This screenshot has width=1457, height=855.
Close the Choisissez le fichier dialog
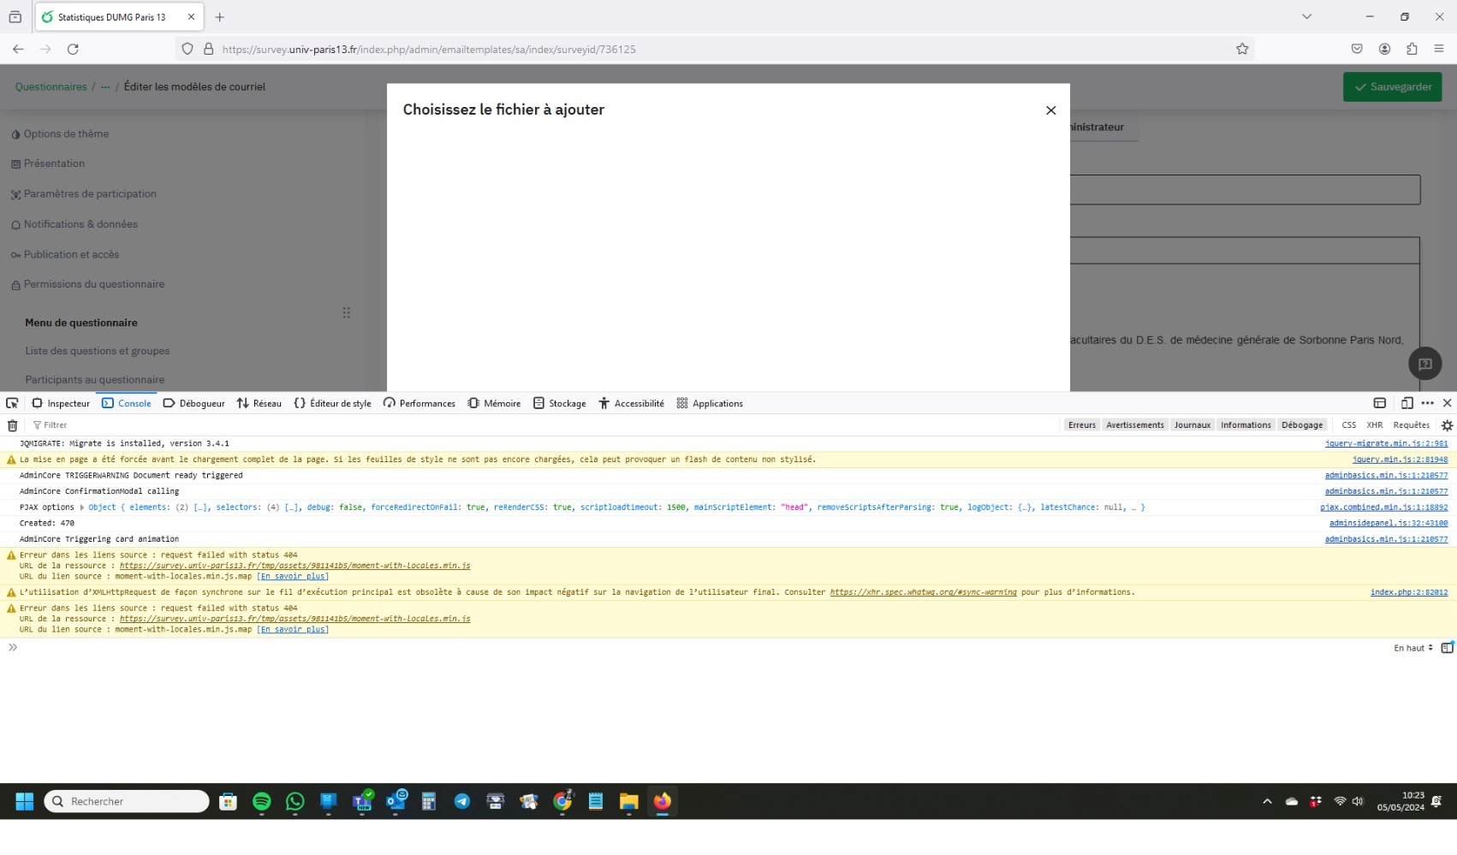[1050, 110]
